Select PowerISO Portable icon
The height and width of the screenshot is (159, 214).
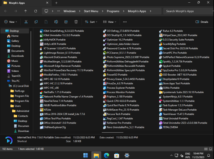105,75
